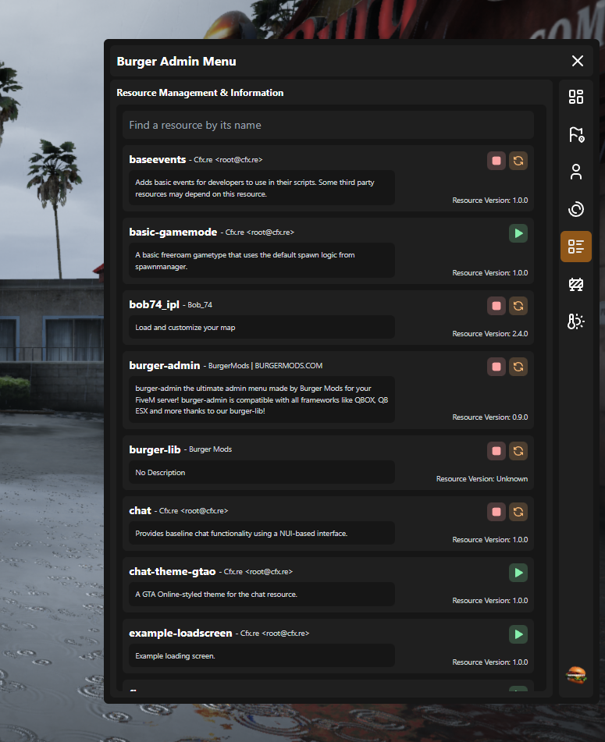Restart the baseevents resource

coord(518,161)
